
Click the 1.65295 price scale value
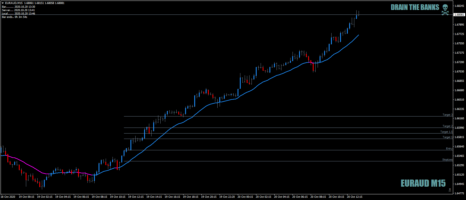point(459,165)
